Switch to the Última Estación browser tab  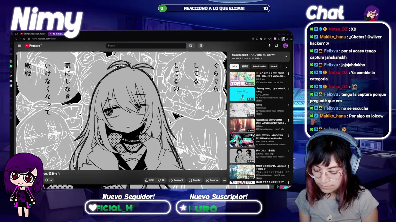click(33, 34)
